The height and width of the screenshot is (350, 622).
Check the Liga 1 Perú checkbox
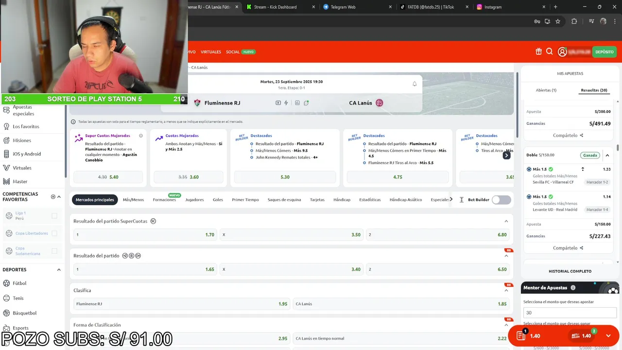click(x=54, y=216)
